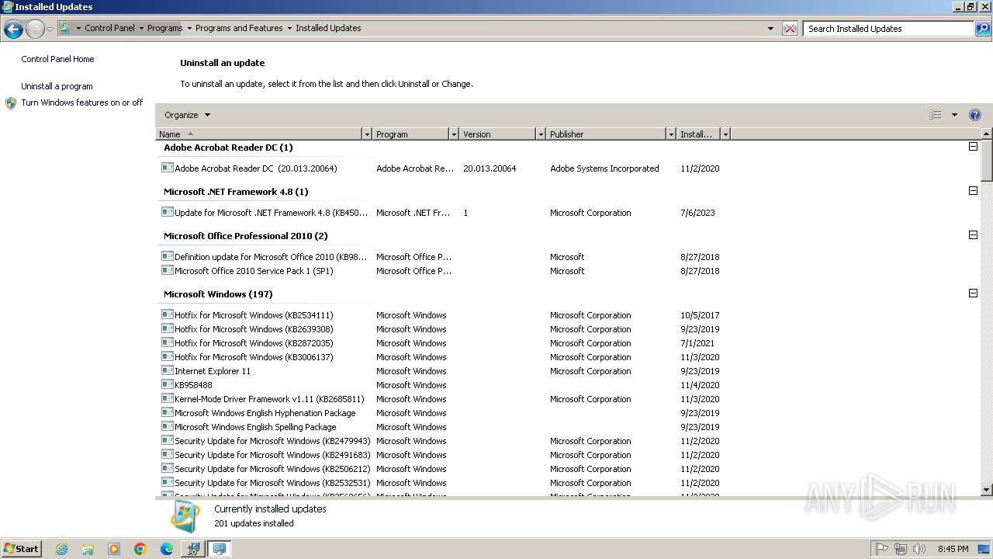Sort list by Name column header

point(259,134)
